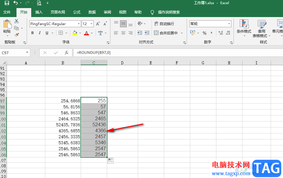Align text right
The height and width of the screenshot is (178, 283).
pyautogui.click(x=131, y=33)
